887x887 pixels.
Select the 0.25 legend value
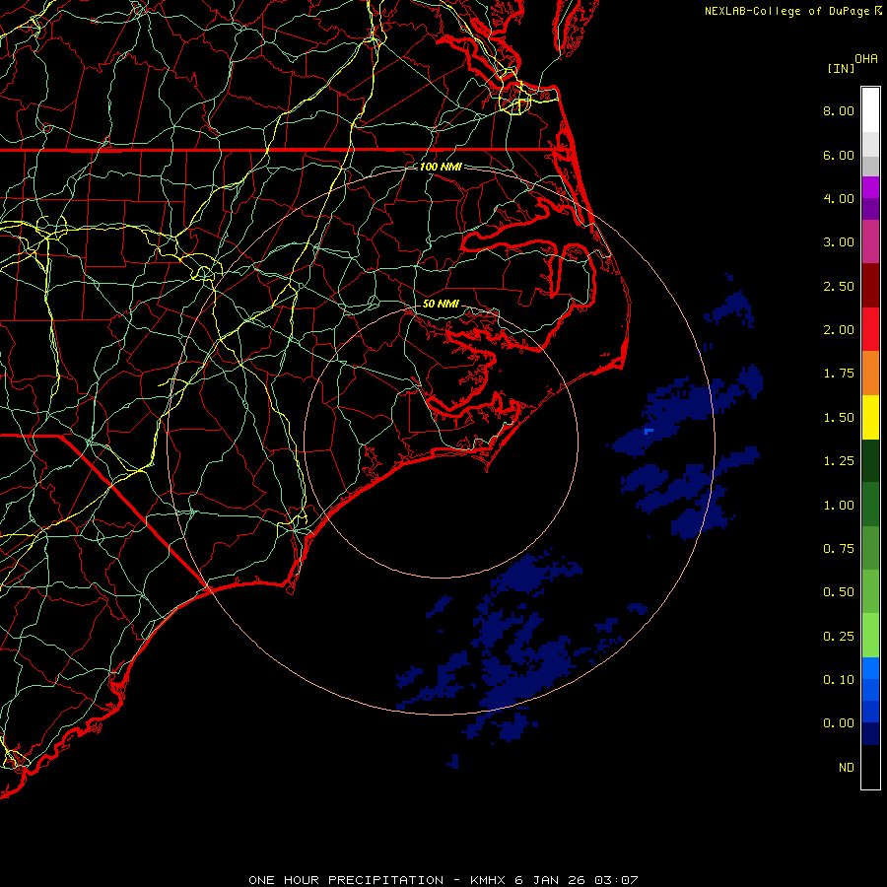click(839, 637)
